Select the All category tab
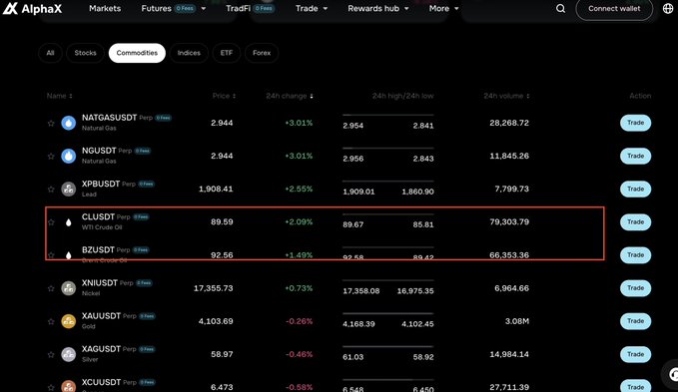 click(50, 53)
